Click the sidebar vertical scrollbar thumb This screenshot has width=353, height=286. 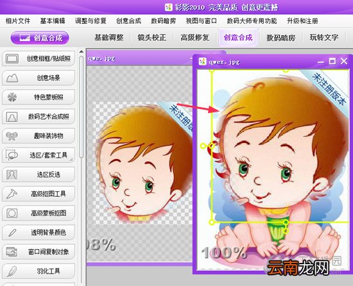82,107
